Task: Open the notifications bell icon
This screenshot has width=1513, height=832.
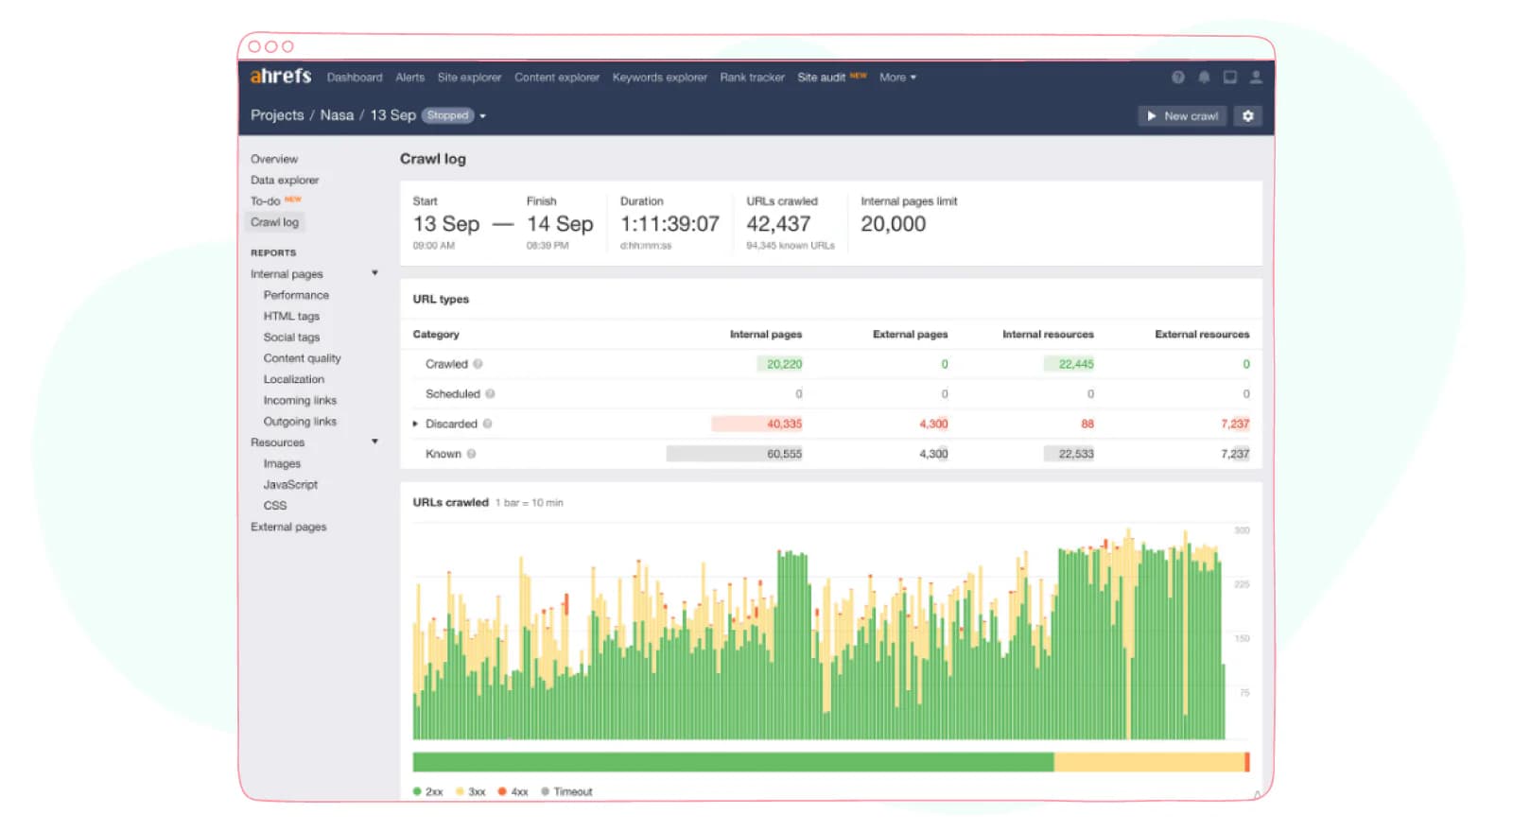Action: tap(1204, 78)
